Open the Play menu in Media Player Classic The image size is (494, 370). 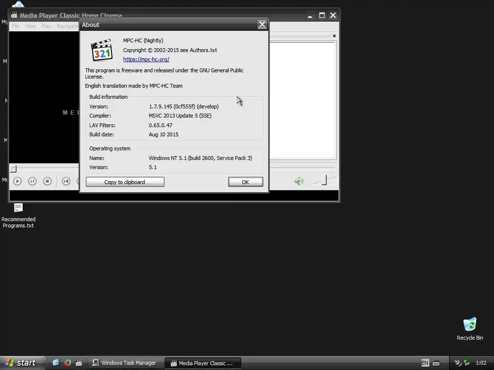tap(46, 26)
